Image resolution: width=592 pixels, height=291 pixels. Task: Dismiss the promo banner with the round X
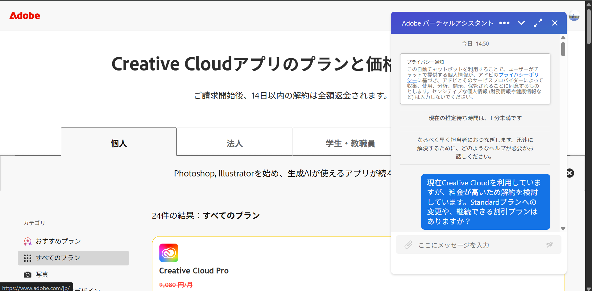coord(570,173)
